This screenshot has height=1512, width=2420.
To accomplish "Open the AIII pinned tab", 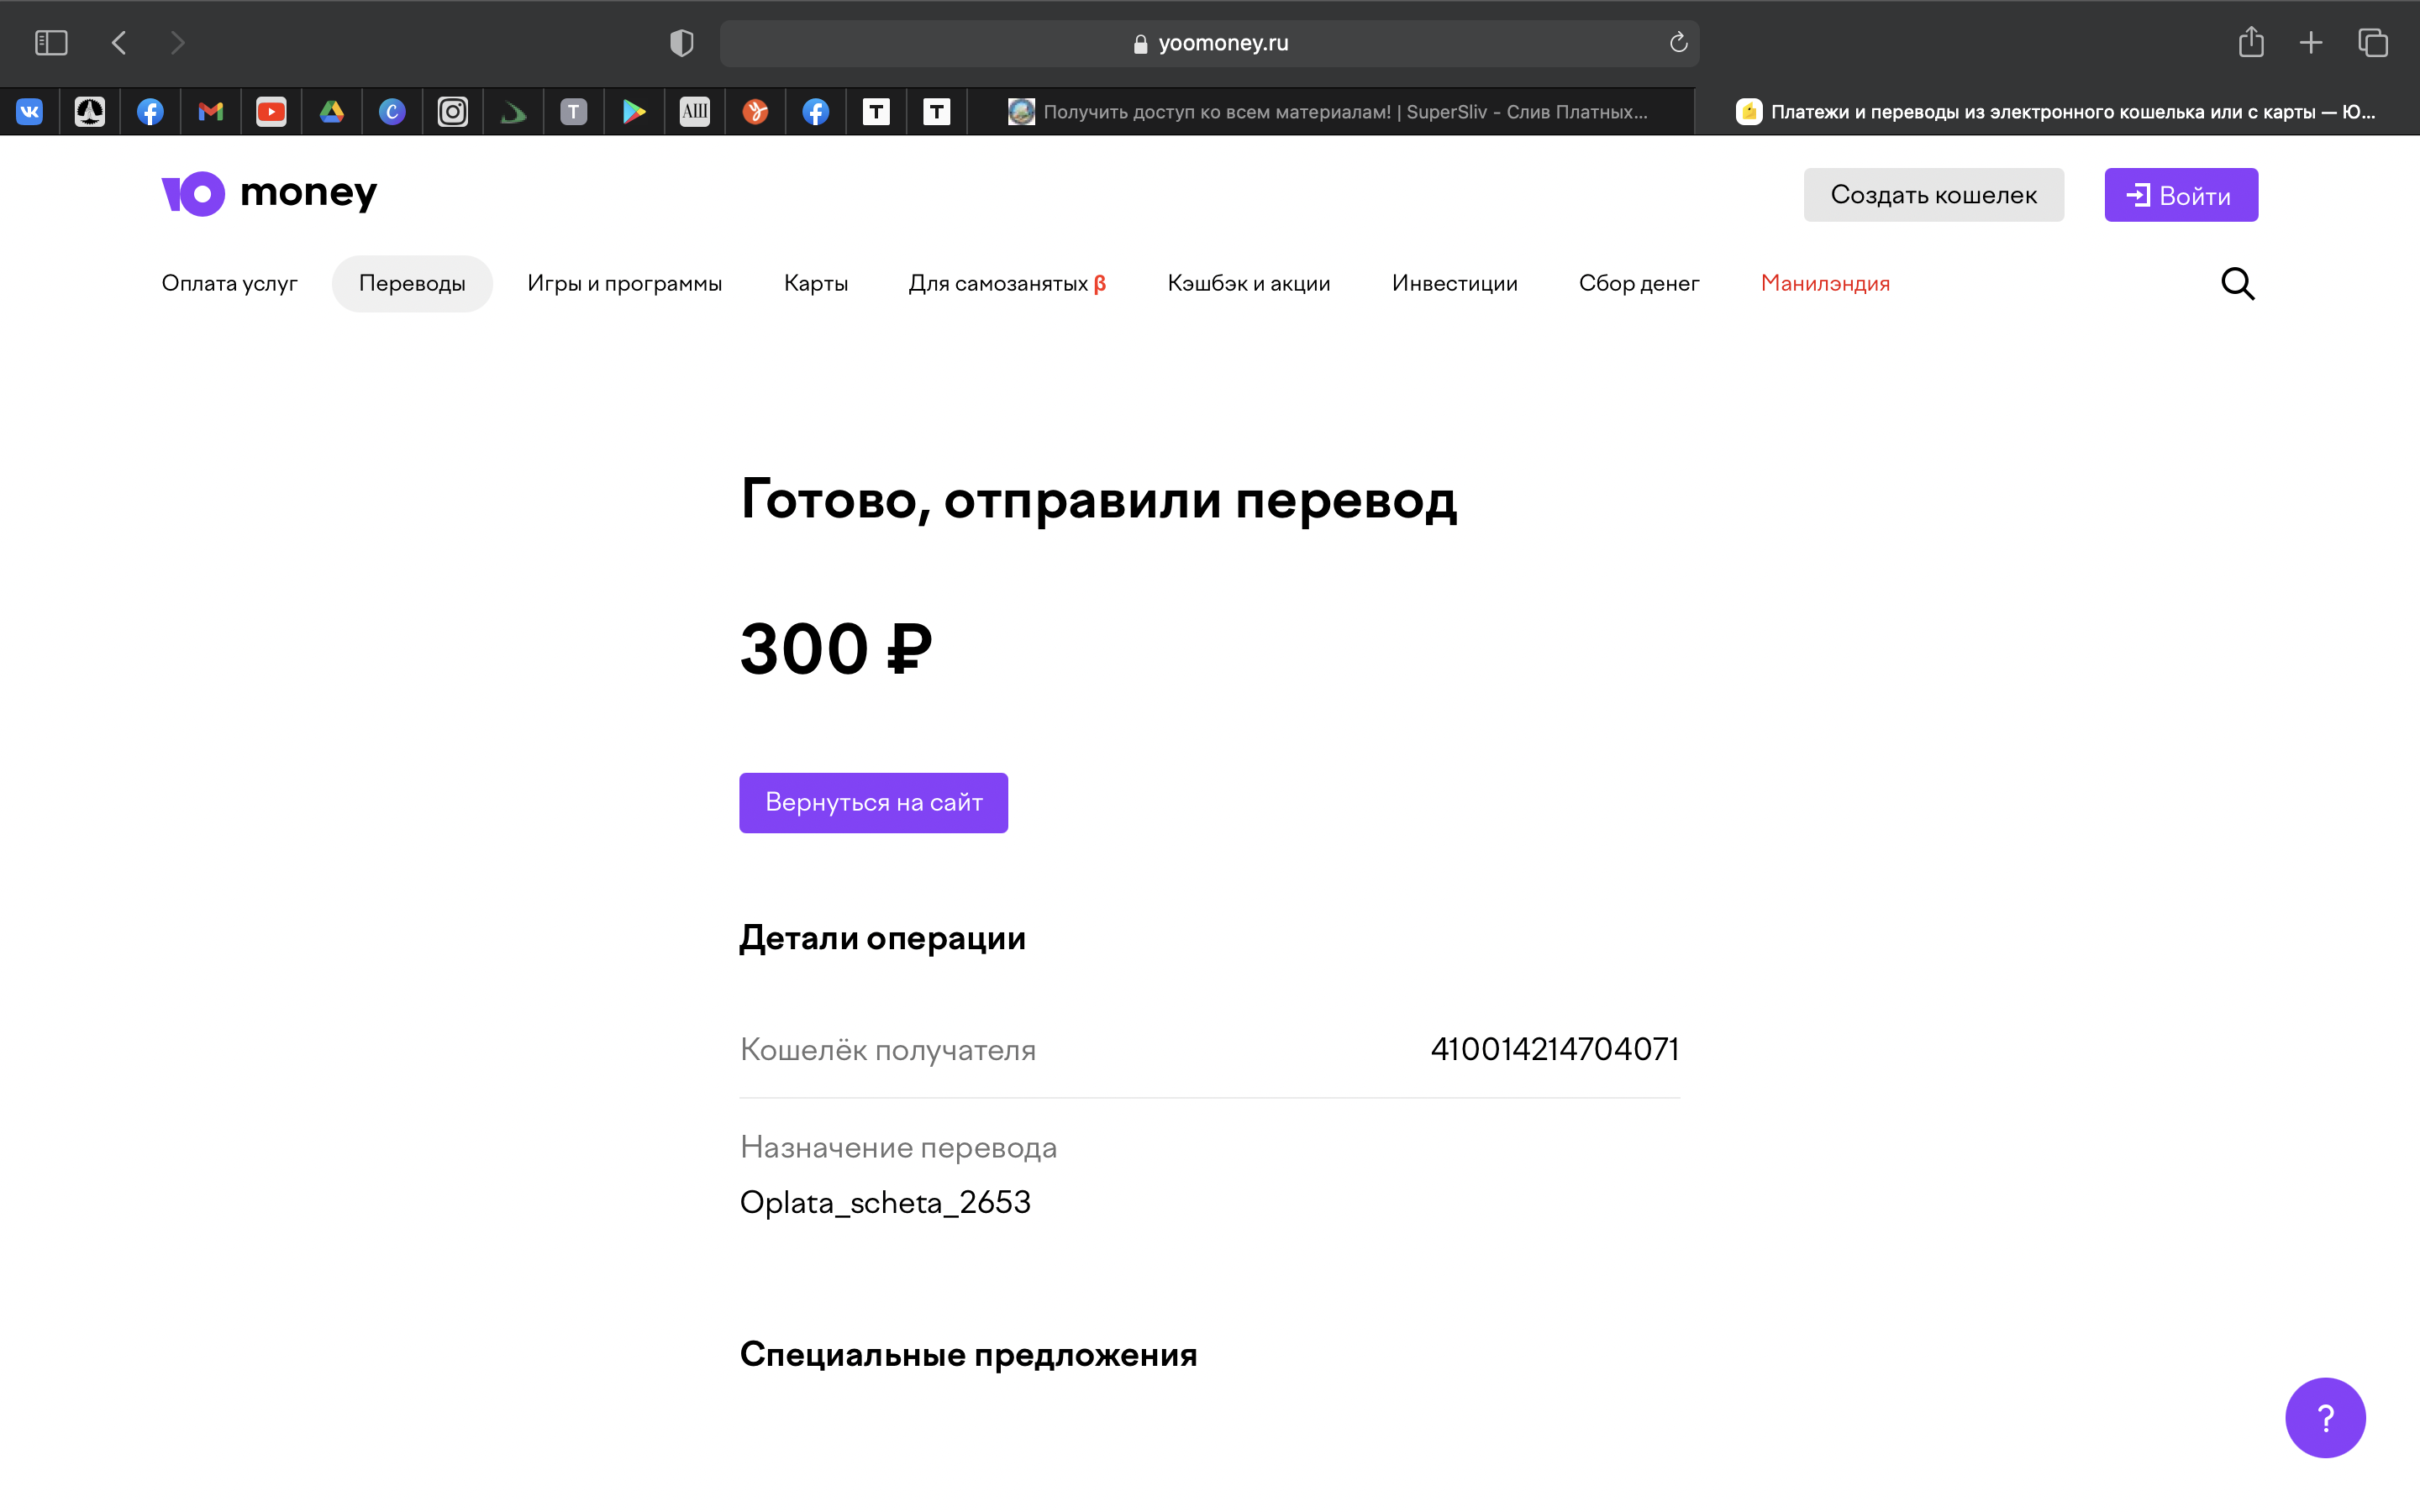I will click(695, 112).
